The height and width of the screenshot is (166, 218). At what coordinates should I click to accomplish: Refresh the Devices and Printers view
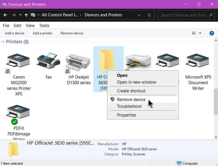149,15
